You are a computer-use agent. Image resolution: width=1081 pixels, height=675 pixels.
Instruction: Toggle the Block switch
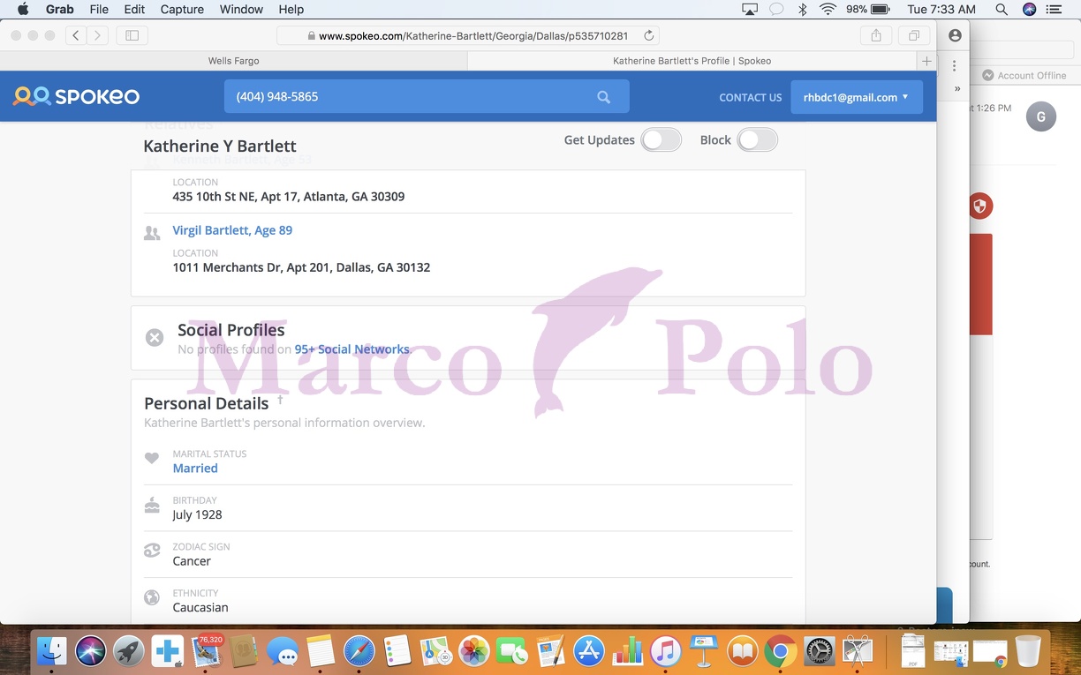pyautogui.click(x=758, y=139)
